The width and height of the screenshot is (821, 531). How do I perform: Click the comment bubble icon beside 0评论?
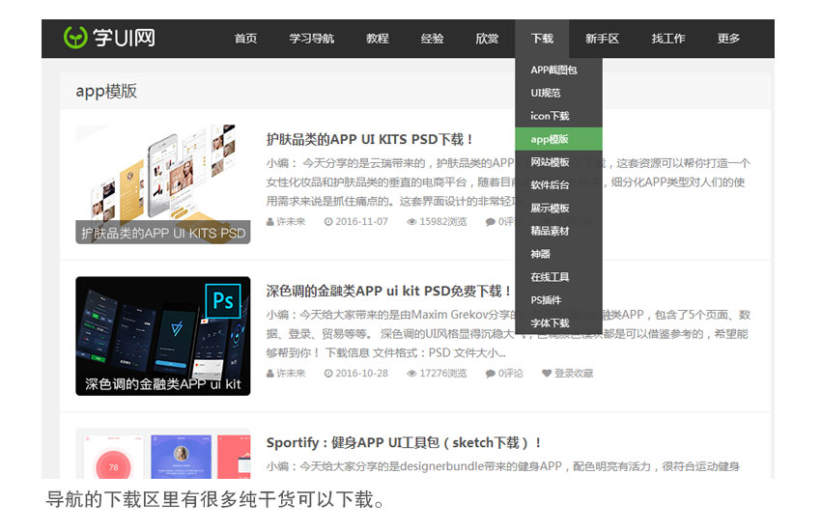click(x=490, y=374)
